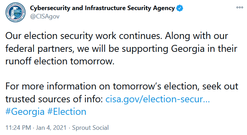Open the #Election hashtag

point(67,112)
